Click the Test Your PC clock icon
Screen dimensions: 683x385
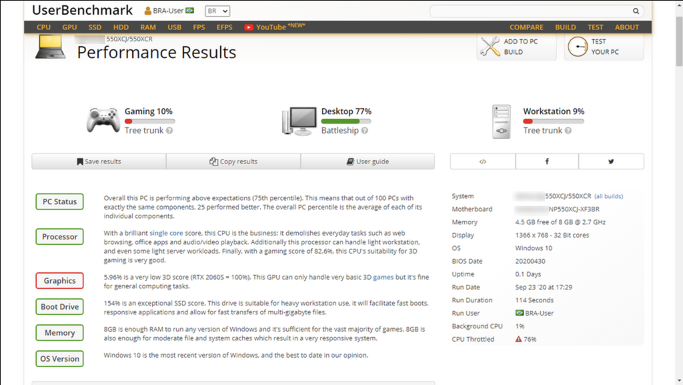578,47
